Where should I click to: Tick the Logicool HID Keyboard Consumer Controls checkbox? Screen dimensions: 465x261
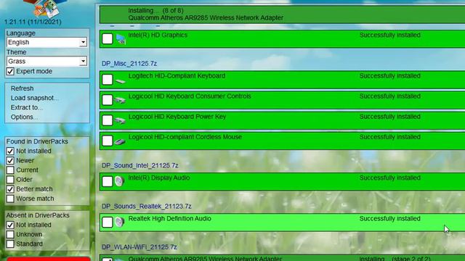(x=108, y=100)
